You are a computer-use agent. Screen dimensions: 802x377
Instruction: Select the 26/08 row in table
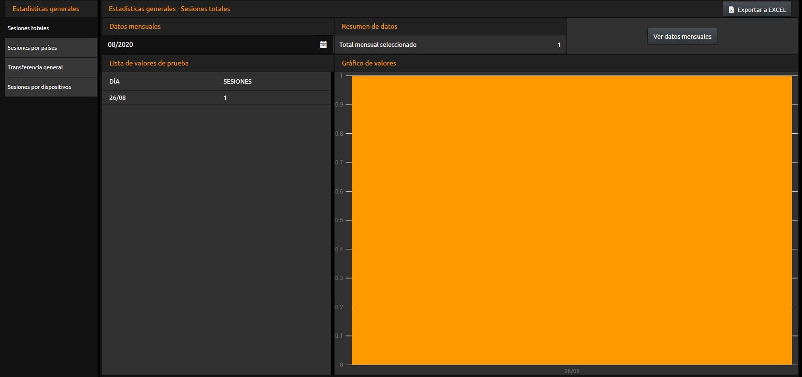pos(216,97)
